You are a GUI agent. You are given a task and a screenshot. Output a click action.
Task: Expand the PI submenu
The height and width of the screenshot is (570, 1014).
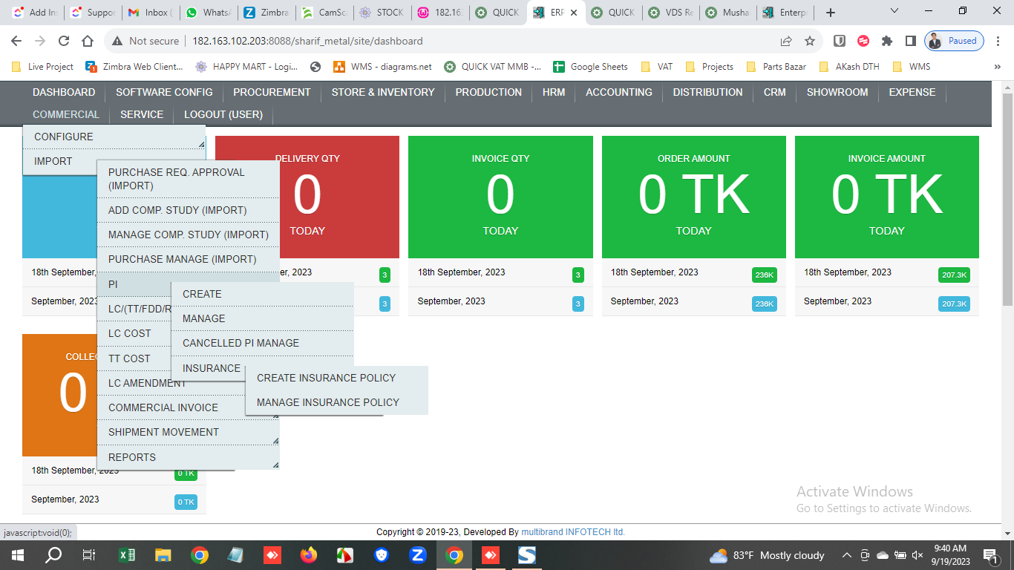(134, 284)
